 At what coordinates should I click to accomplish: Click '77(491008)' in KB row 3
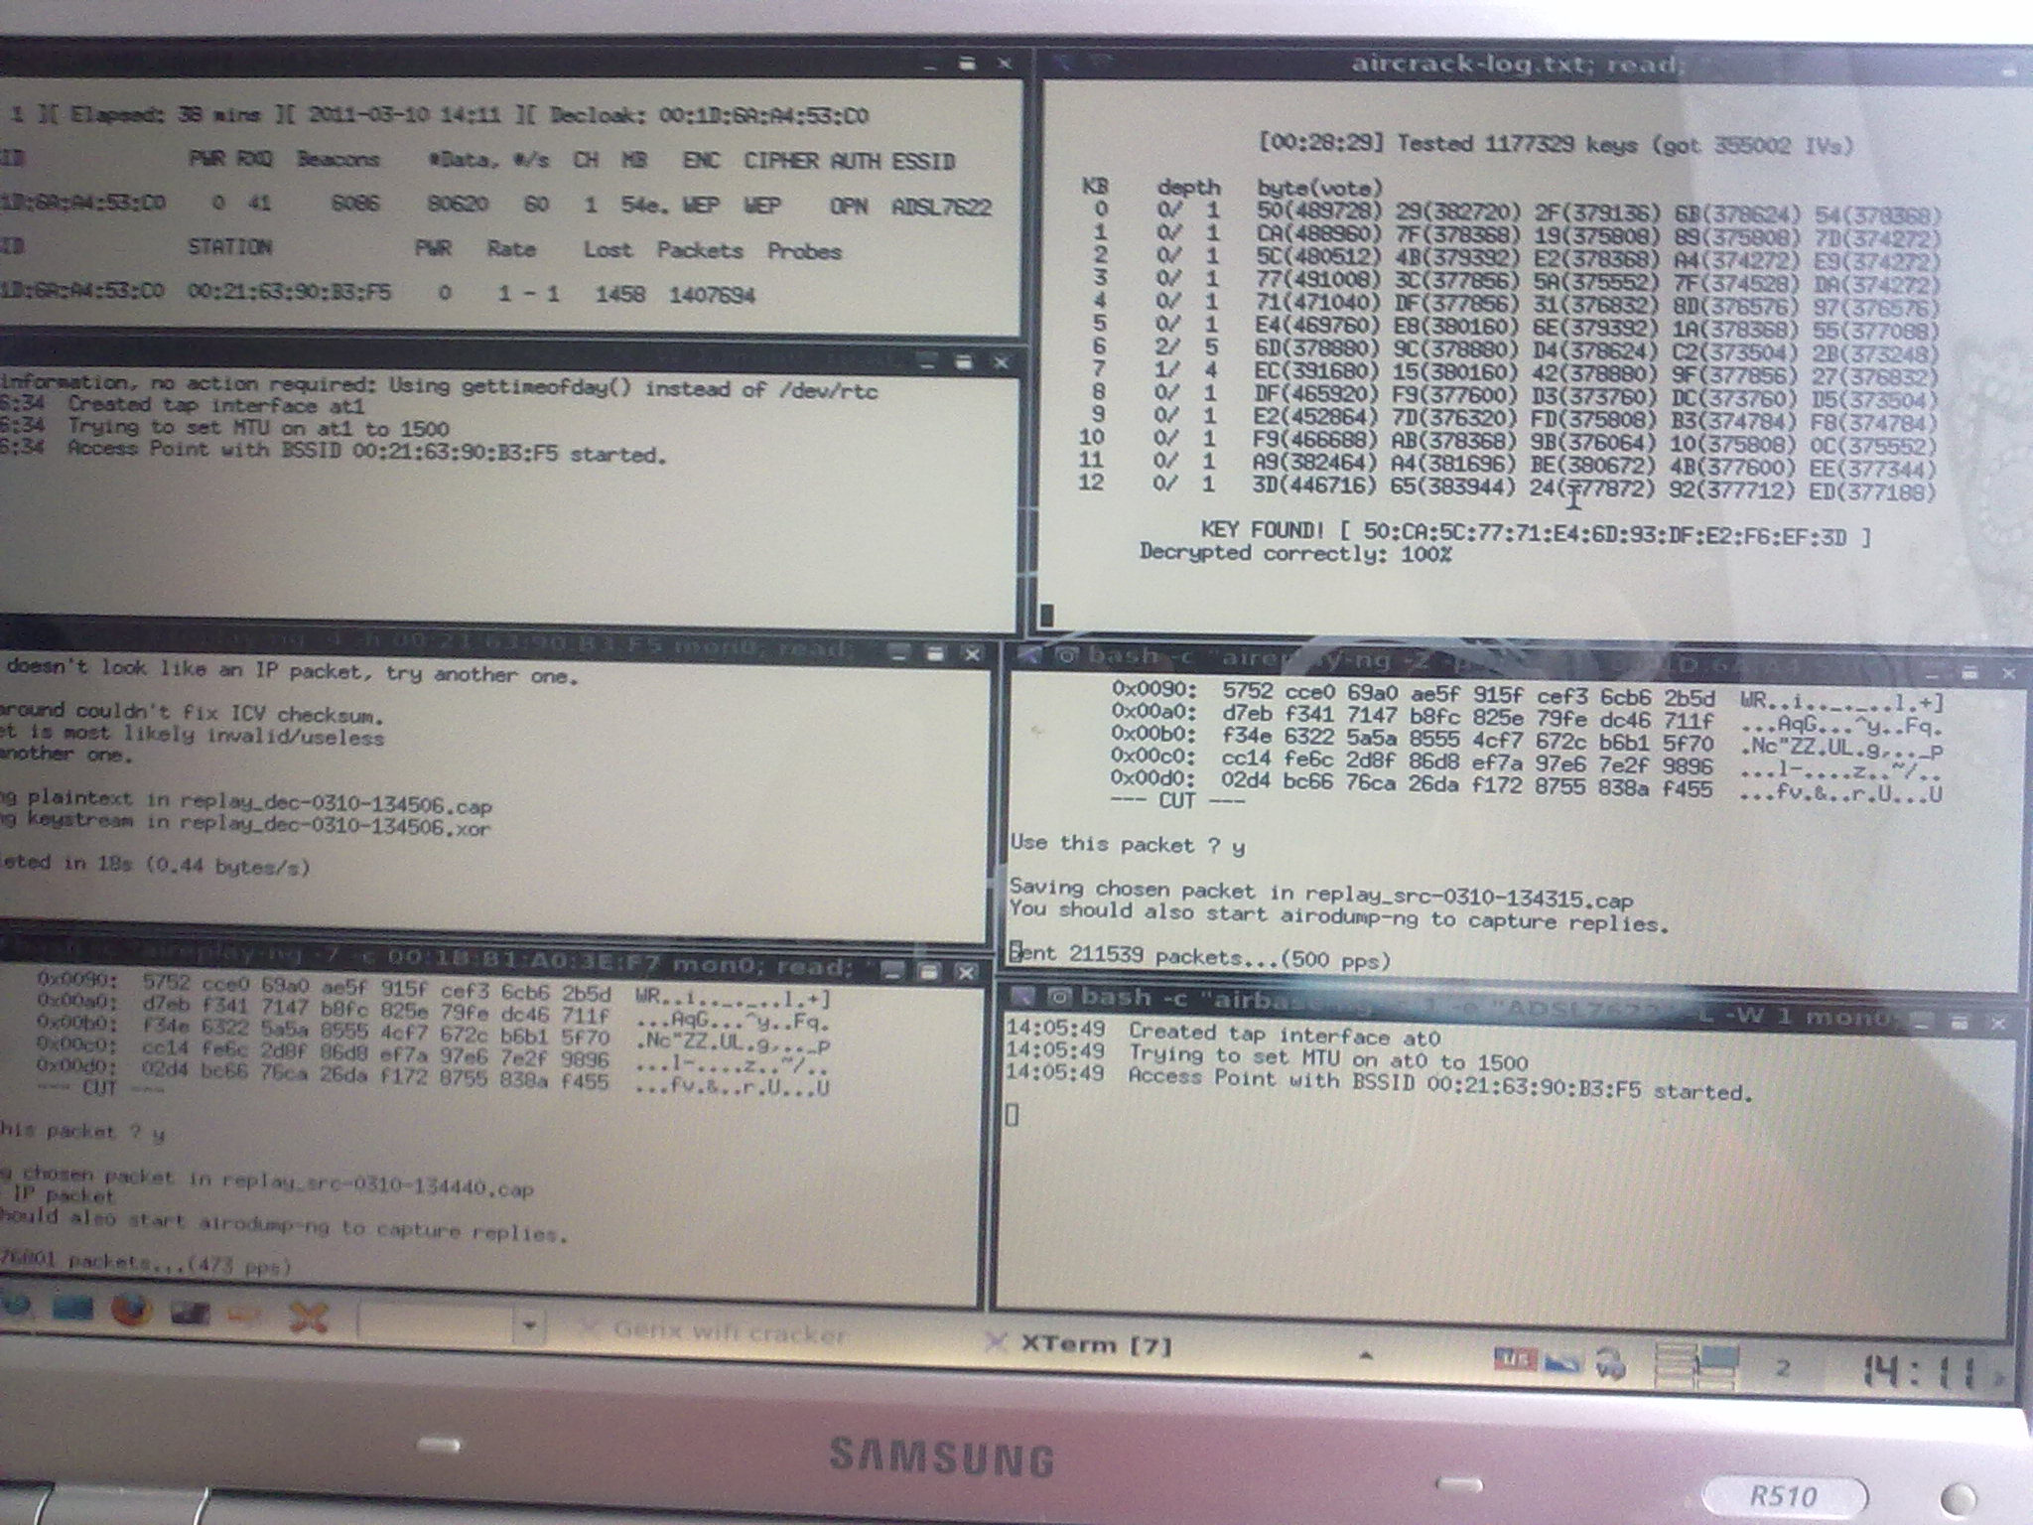[1319, 279]
